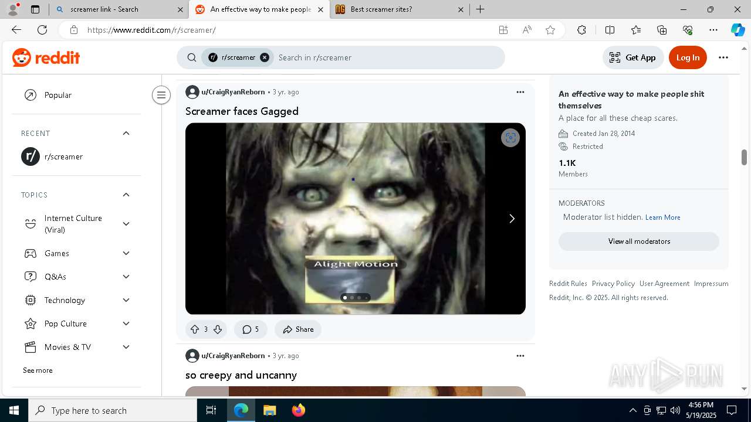Open the 'Screamer faces Gagged' post title
The image size is (751, 422).
(x=242, y=111)
